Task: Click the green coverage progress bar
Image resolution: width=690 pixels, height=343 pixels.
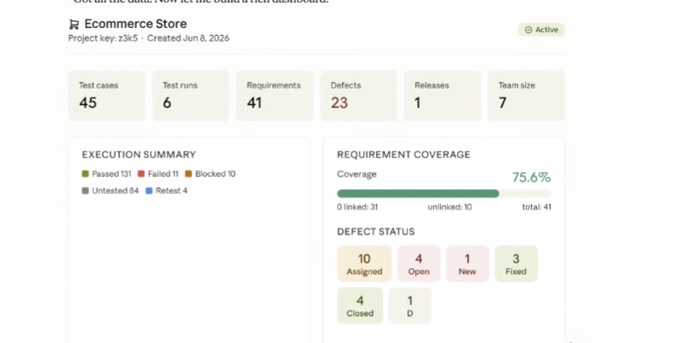Action: click(x=418, y=194)
